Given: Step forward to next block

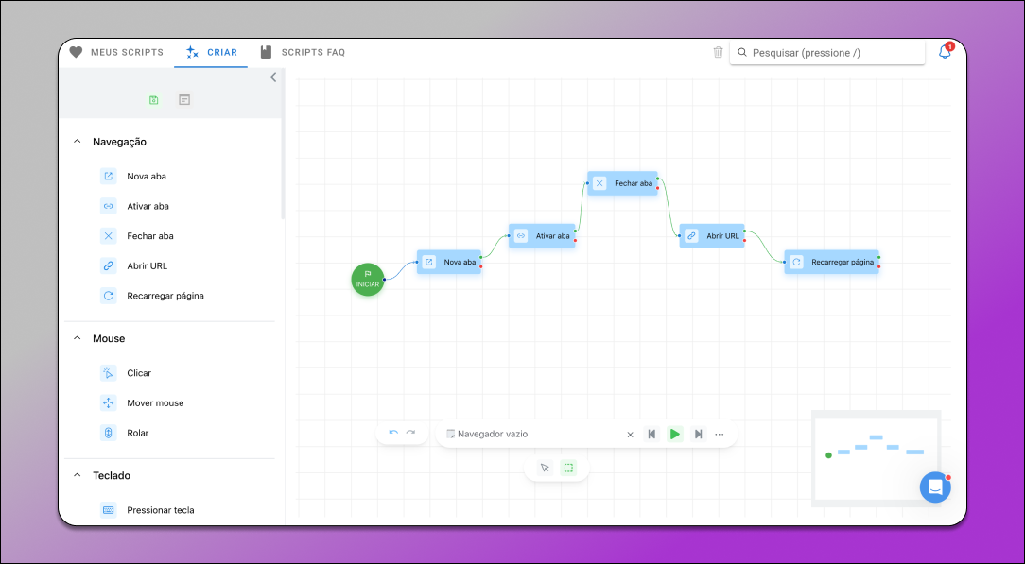Looking at the screenshot, I should point(698,434).
